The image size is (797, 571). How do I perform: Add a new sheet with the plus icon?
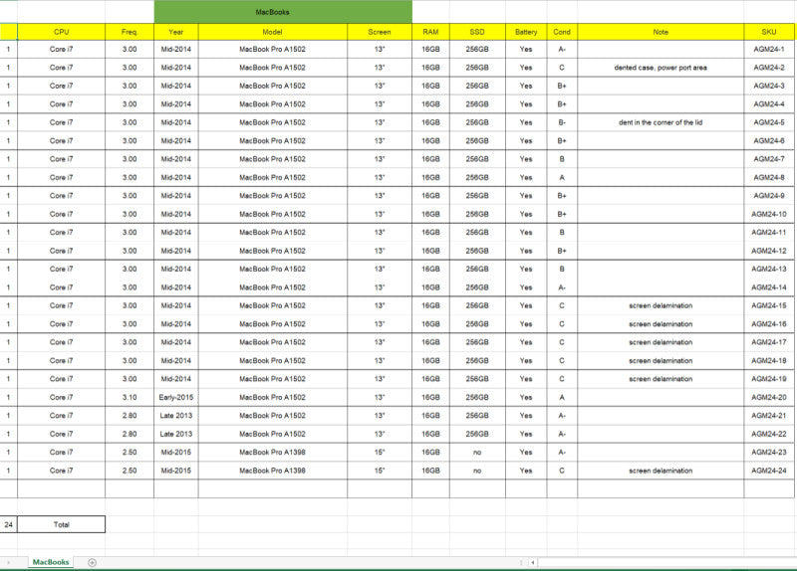tap(92, 562)
